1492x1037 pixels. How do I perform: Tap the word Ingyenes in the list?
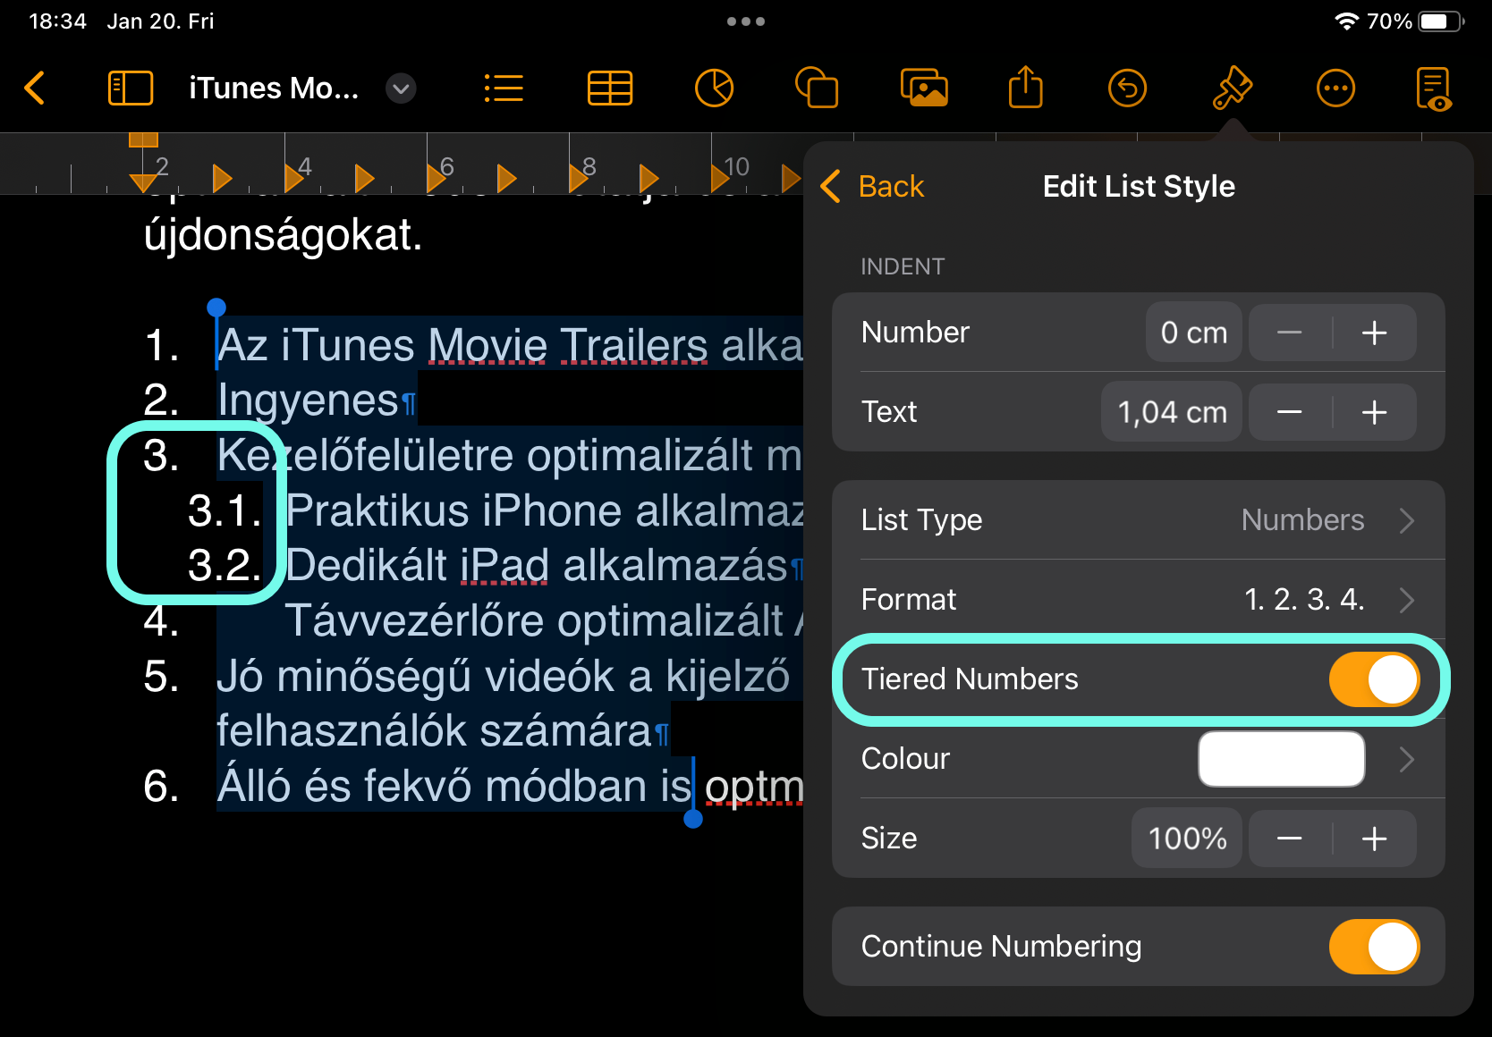(x=308, y=400)
